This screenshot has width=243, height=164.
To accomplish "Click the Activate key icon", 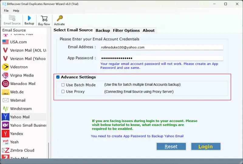I will [x=59, y=20].
